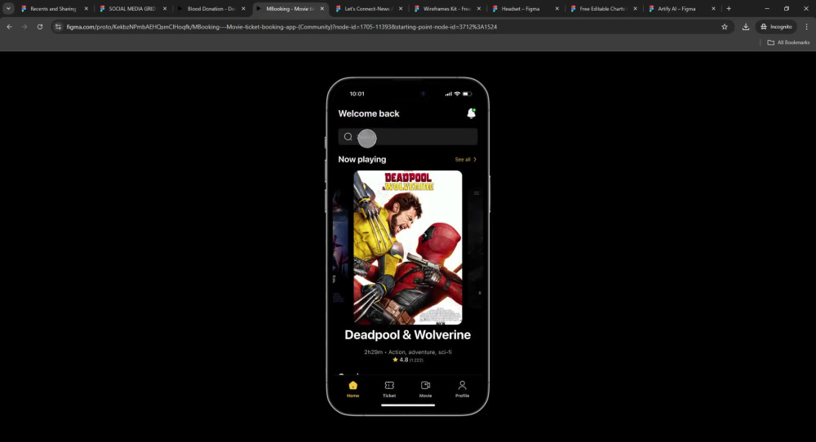
Task: Click the 4.8 star rating
Action: [407, 360]
